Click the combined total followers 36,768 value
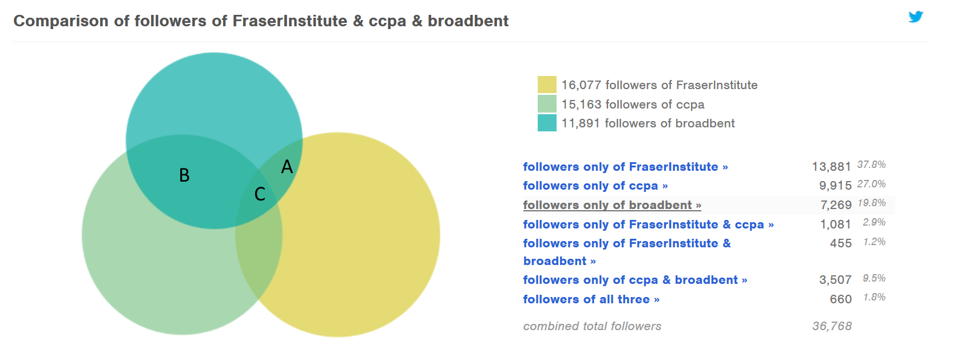 pyautogui.click(x=832, y=326)
